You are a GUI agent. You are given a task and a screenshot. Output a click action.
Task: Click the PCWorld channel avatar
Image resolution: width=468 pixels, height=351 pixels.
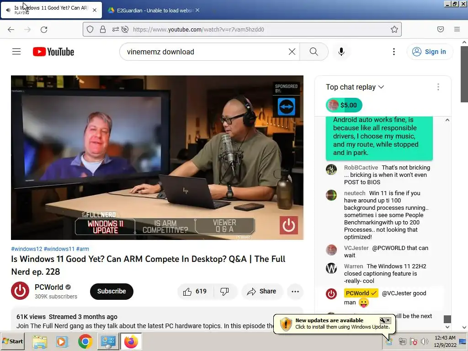(x=20, y=291)
